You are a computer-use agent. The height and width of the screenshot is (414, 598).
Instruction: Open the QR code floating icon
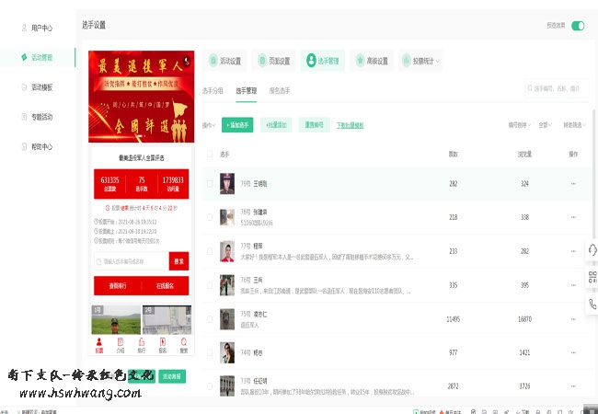coord(592,277)
